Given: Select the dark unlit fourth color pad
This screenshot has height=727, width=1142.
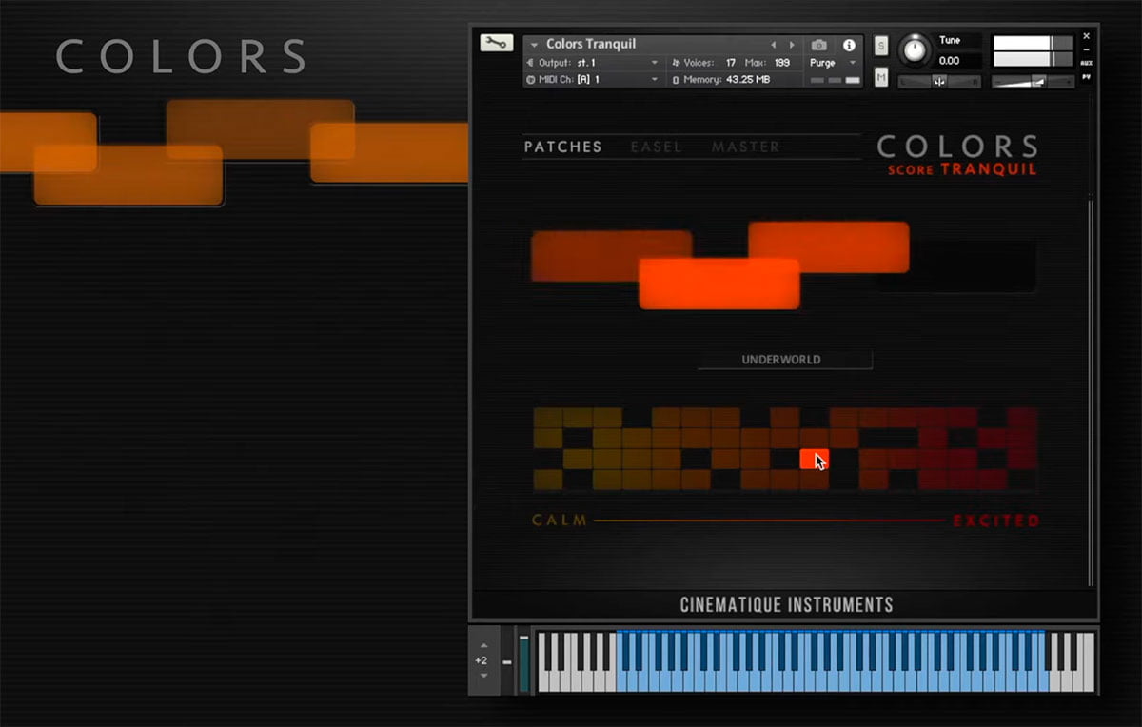Looking at the screenshot, I should click(955, 265).
